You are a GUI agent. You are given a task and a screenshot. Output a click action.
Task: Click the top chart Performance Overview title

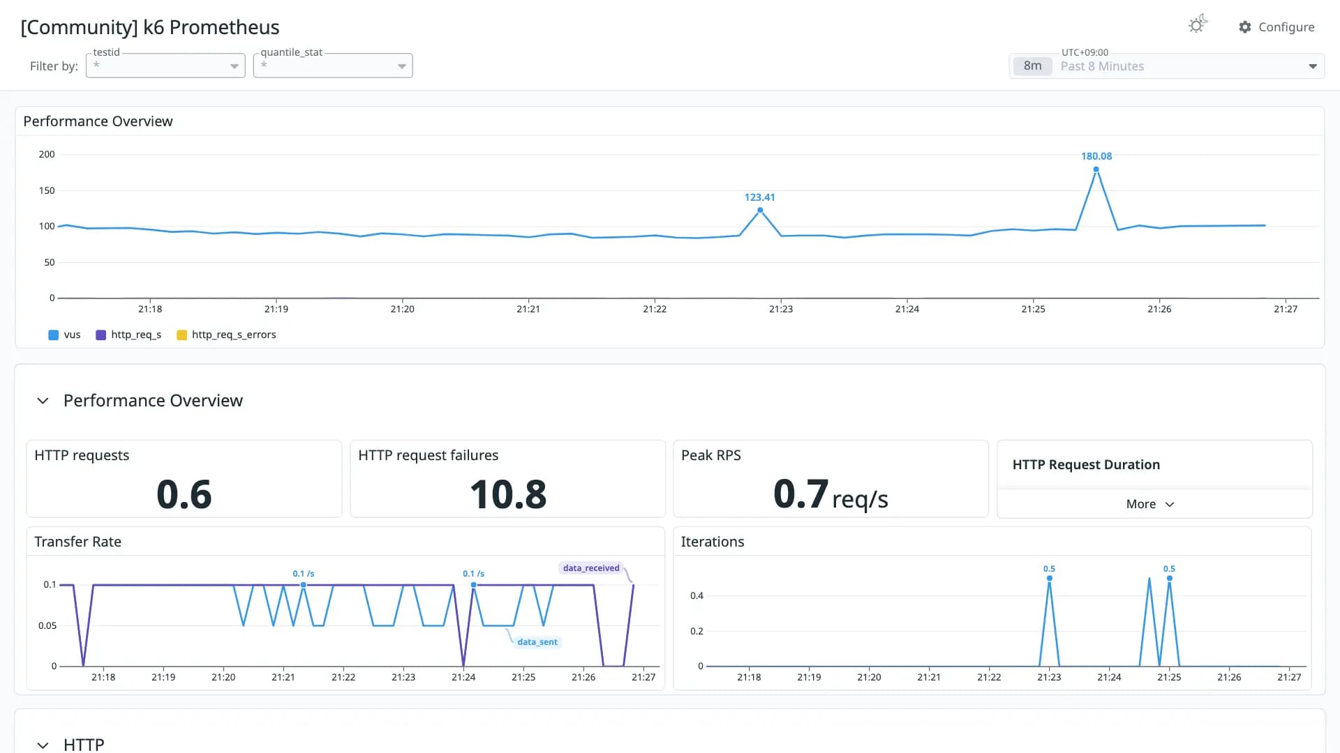[x=98, y=121]
